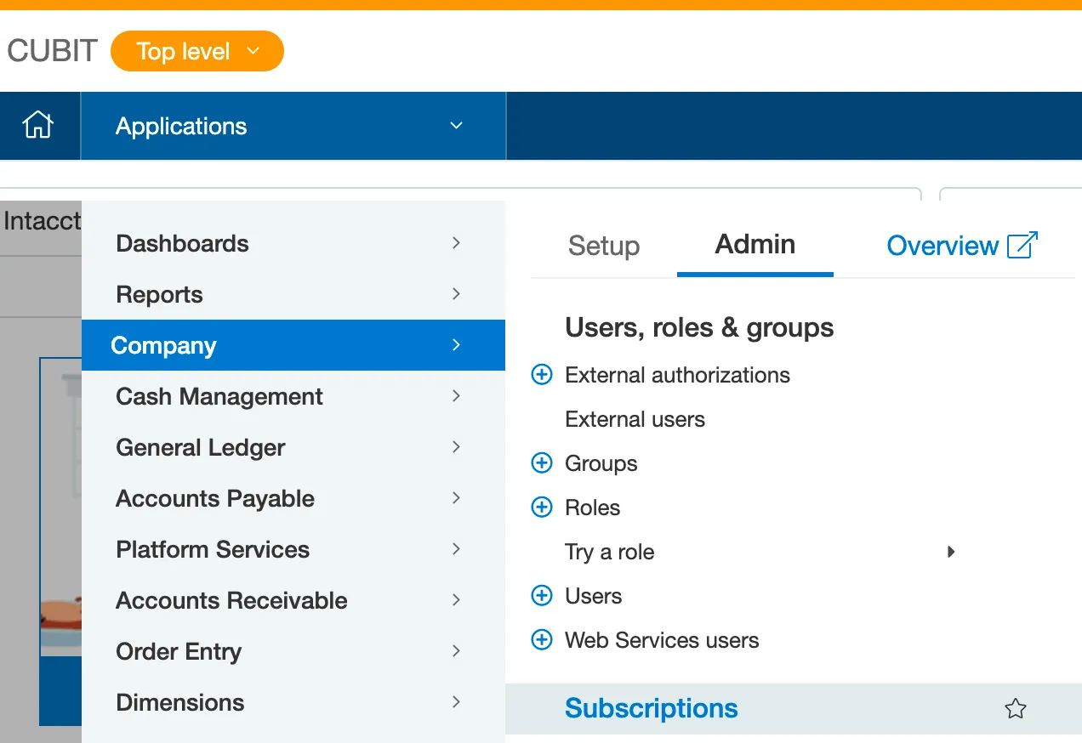The width and height of the screenshot is (1082, 743).
Task: Open the Dashboards menu item
Action: (293, 243)
